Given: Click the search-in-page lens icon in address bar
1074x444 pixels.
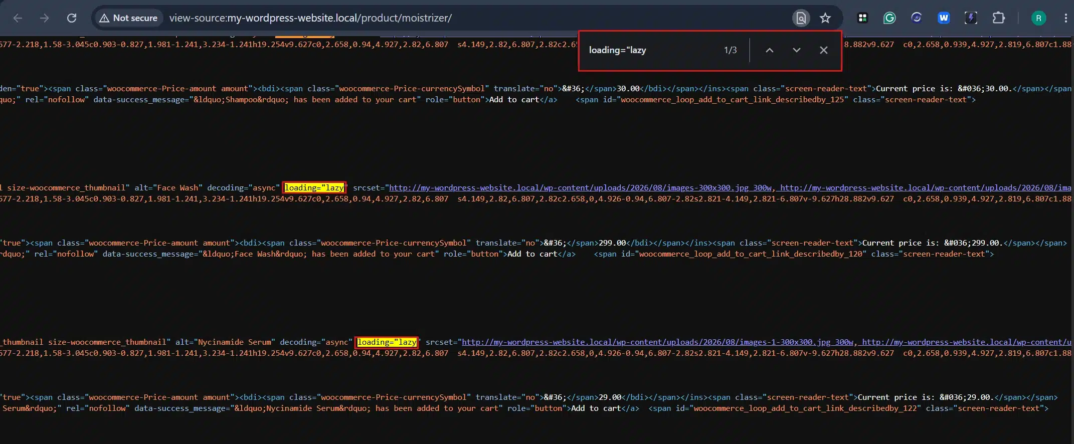Looking at the screenshot, I should click(x=801, y=18).
